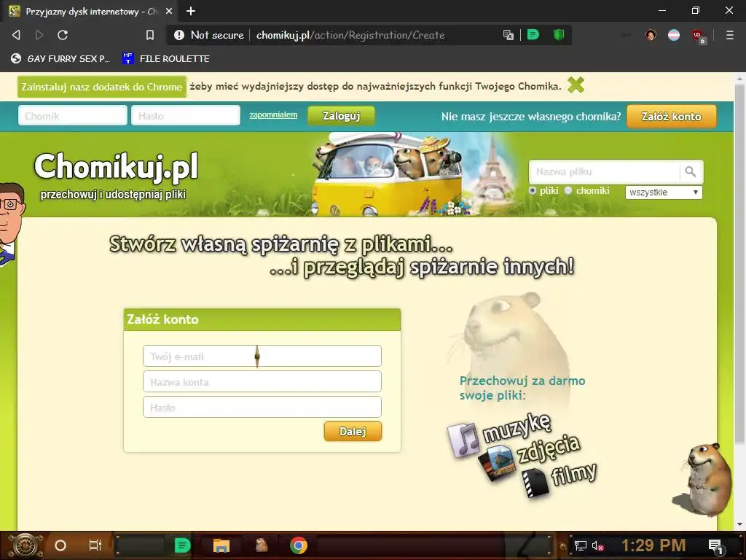Open Task View on taskbar
746x560 pixels.
[95, 545]
